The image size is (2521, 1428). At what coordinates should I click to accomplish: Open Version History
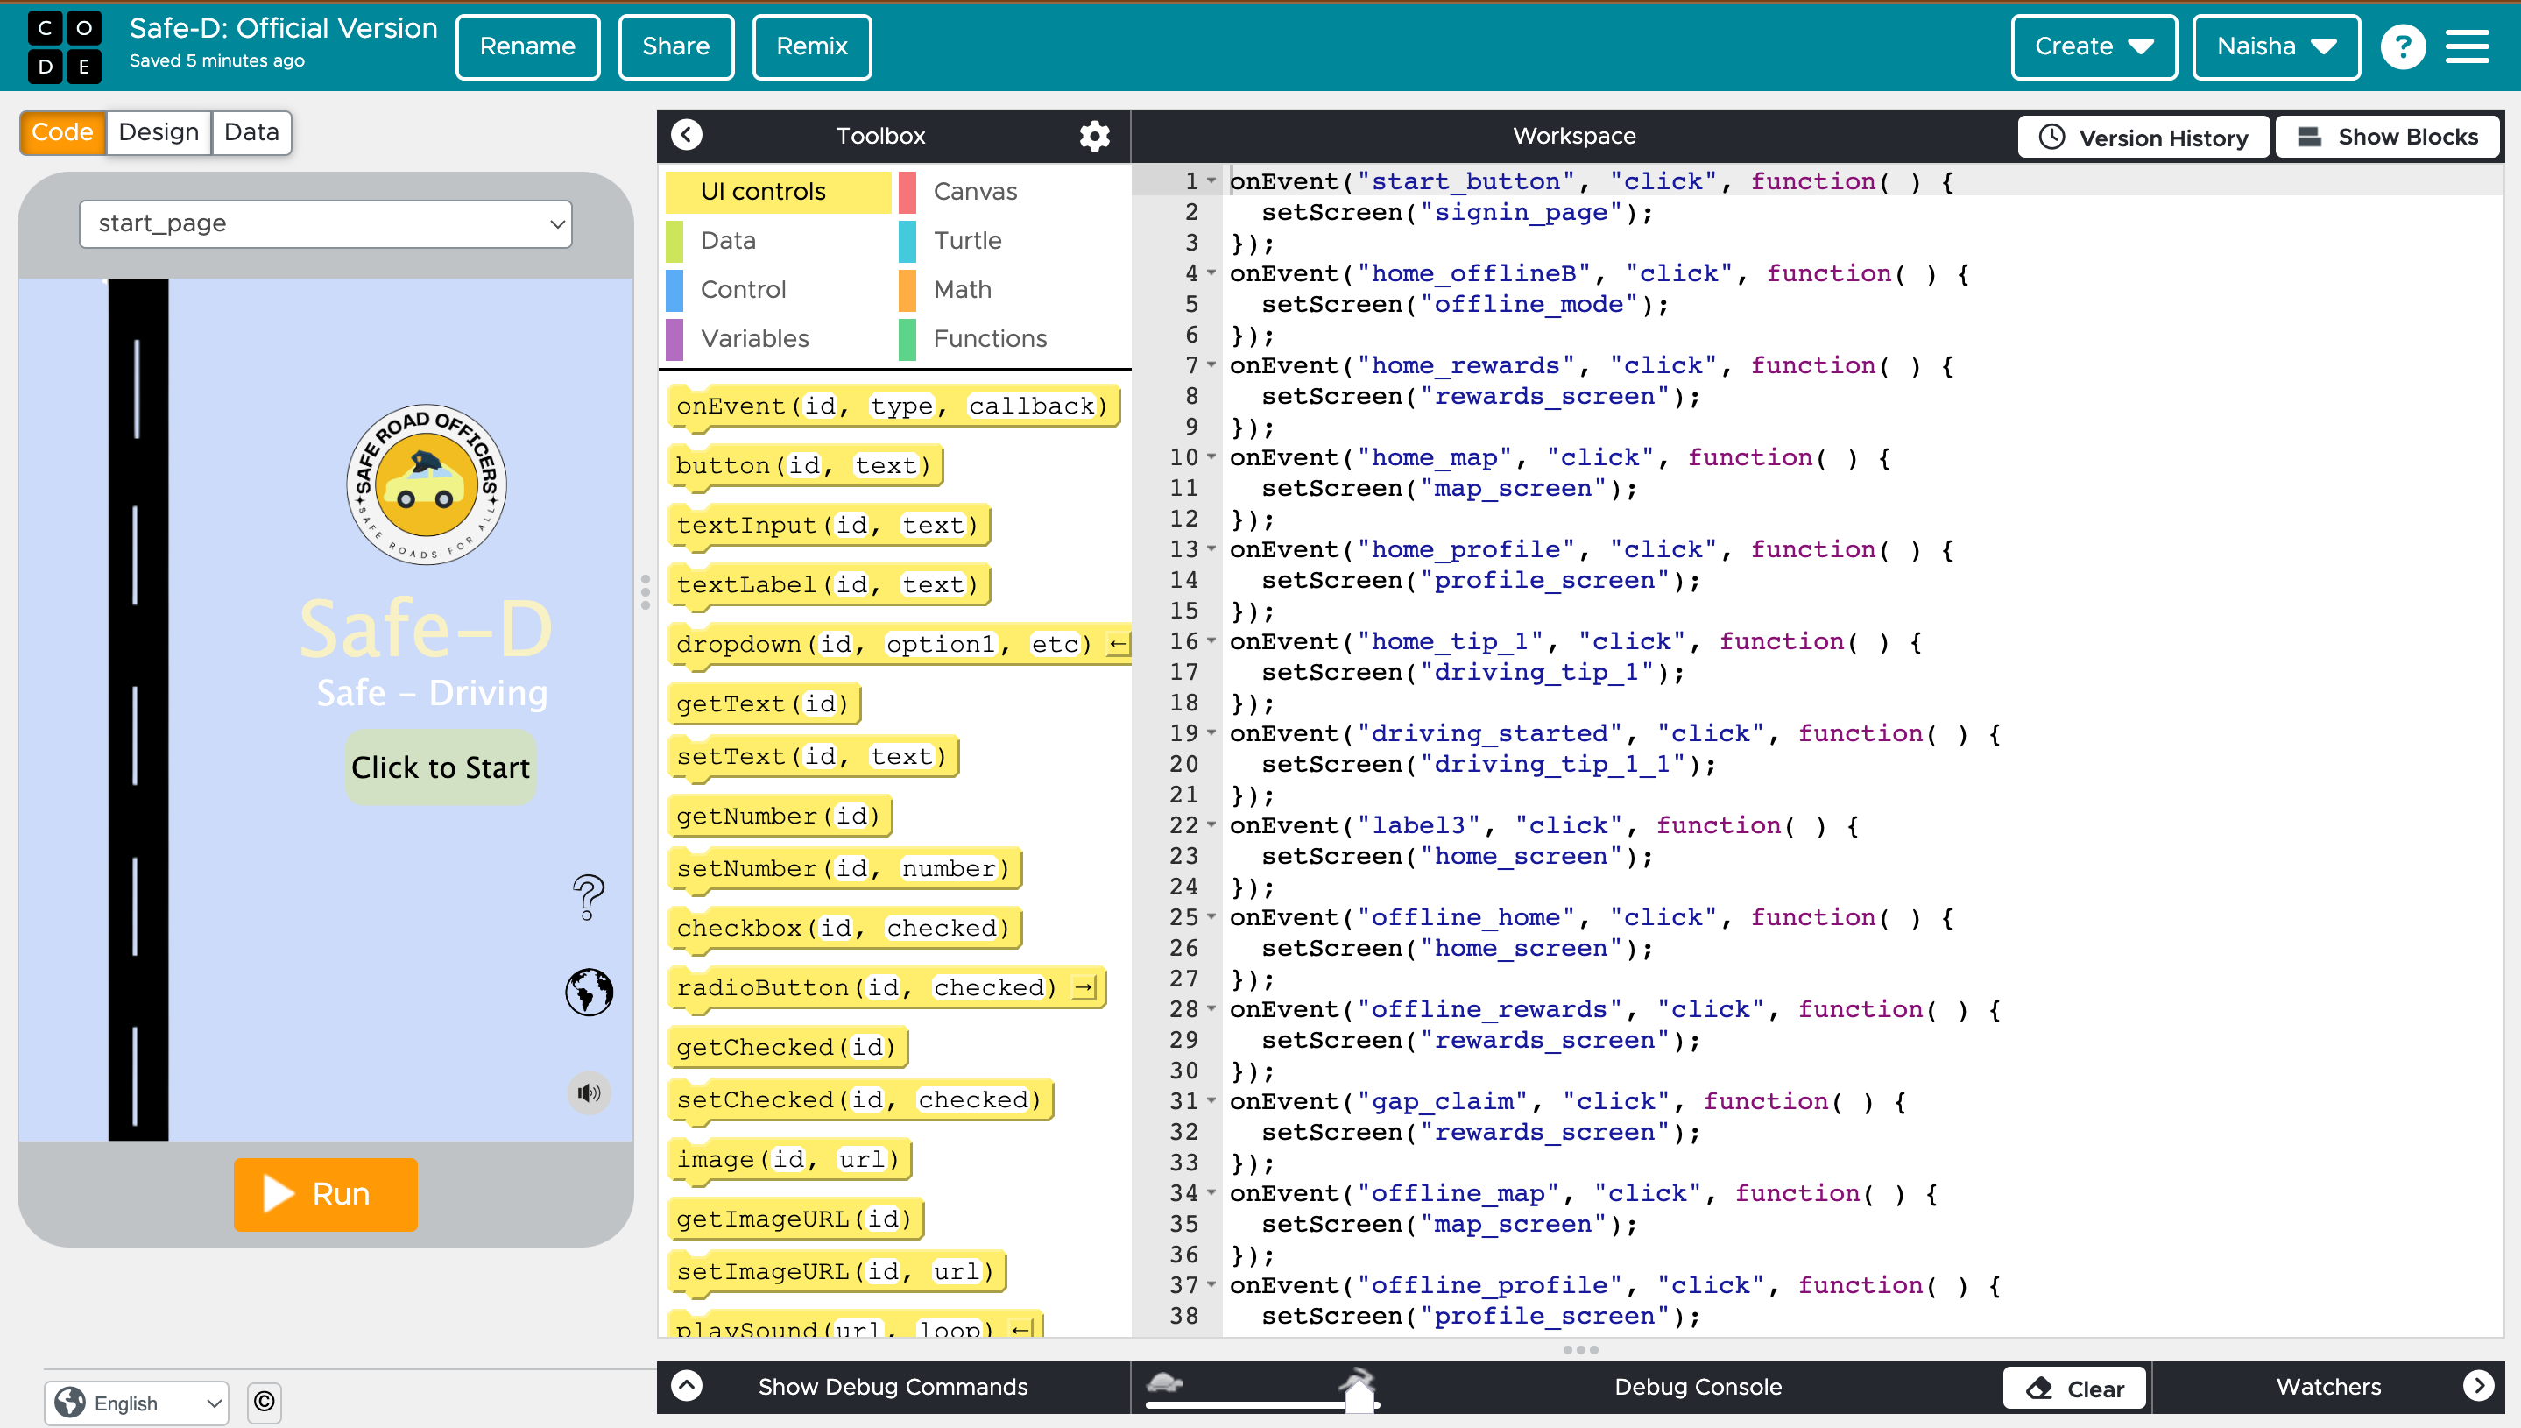(x=2143, y=138)
